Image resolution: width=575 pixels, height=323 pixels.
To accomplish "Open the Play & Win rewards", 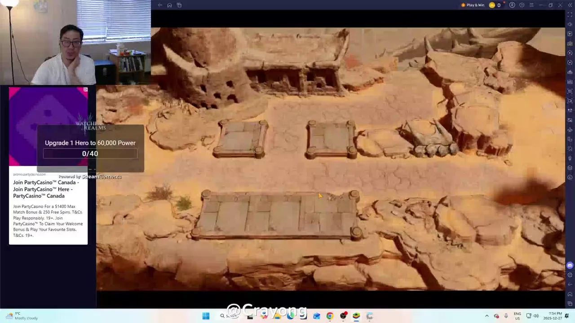I will (473, 5).
